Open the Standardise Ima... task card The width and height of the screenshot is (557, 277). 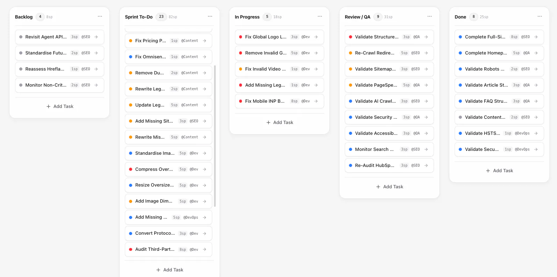point(169,153)
